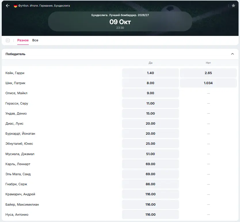Choose 116.00 odds for Крамарич, Андрей
The height and width of the screenshot is (222, 240).
click(x=150, y=194)
